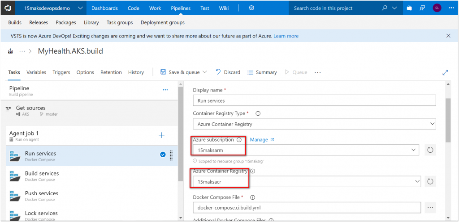Open the Builds sub-menu

click(15, 22)
